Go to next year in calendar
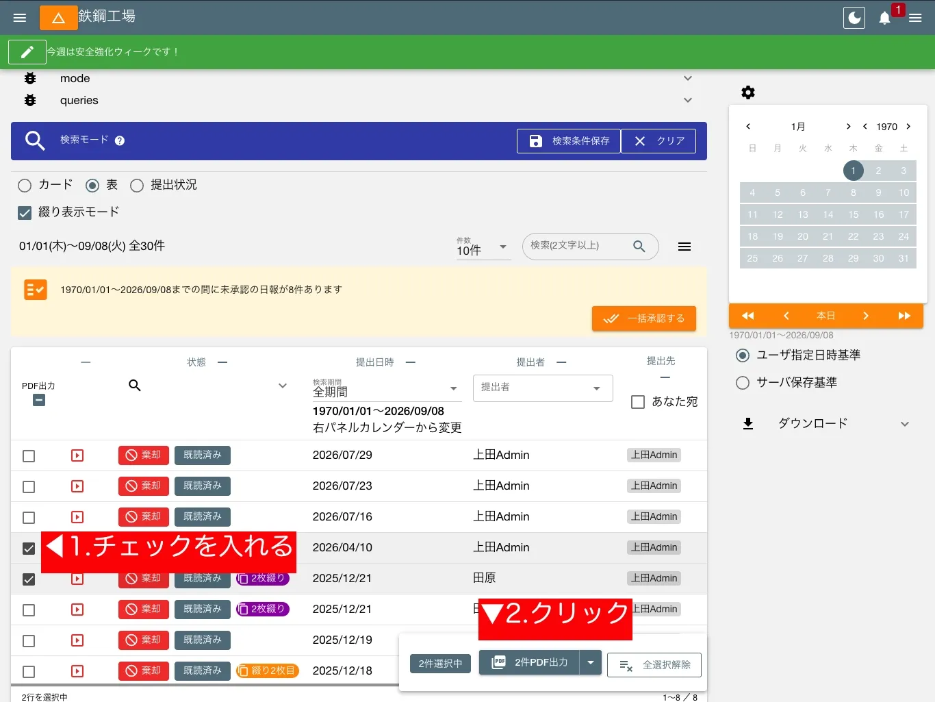 pyautogui.click(x=908, y=127)
